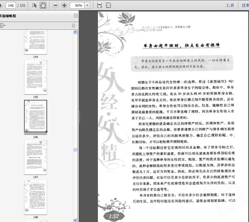Zoom out with the minus button
The height and width of the screenshot is (222, 249).
point(56,5)
